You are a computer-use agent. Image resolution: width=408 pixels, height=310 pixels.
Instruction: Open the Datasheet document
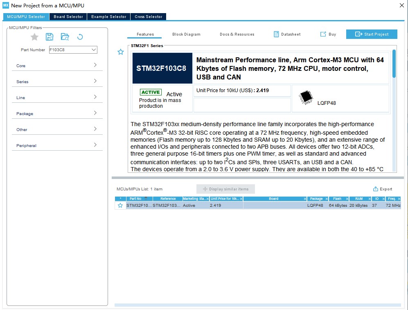(x=287, y=34)
